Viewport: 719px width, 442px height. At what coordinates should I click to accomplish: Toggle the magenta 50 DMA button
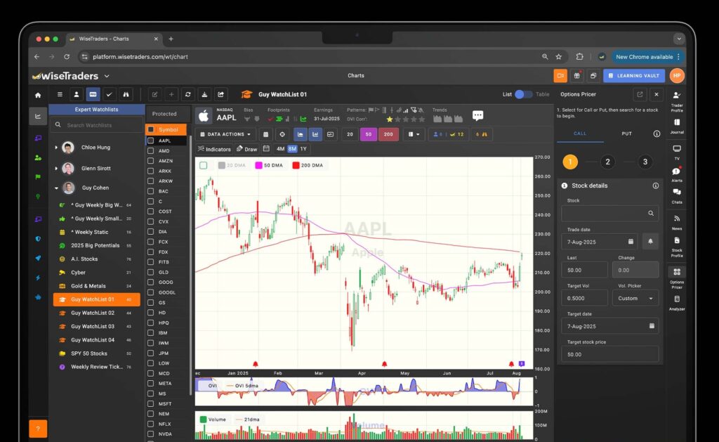[x=368, y=134]
